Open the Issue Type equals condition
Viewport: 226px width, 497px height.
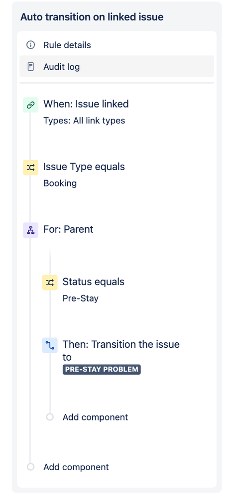tap(84, 167)
